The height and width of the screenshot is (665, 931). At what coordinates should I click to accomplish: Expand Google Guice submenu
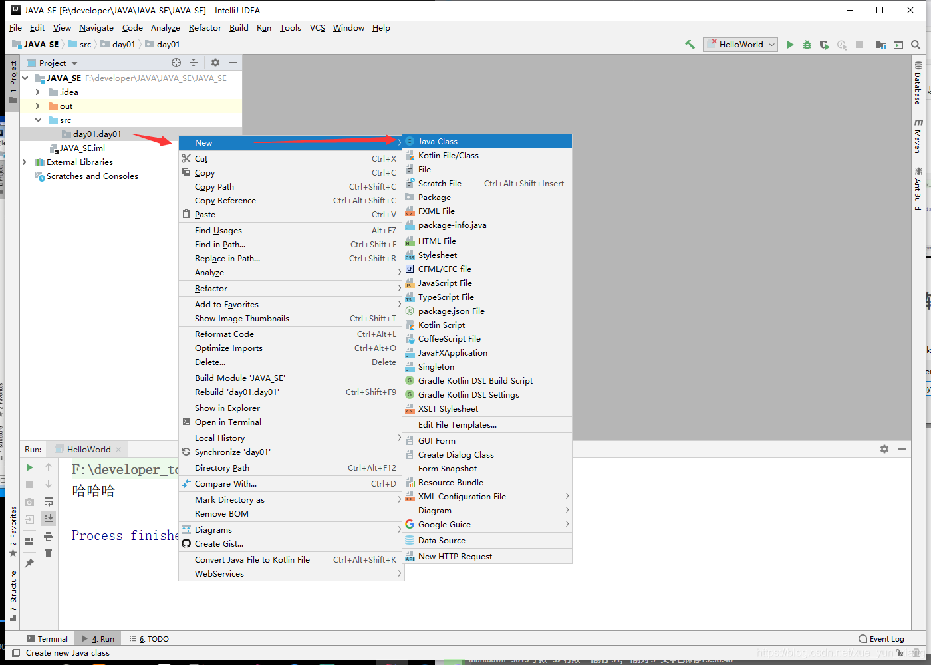pos(487,525)
